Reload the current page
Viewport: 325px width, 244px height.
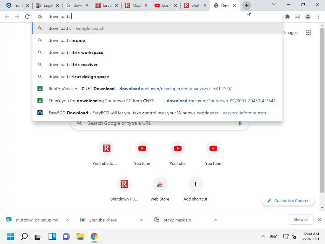click(x=27, y=17)
